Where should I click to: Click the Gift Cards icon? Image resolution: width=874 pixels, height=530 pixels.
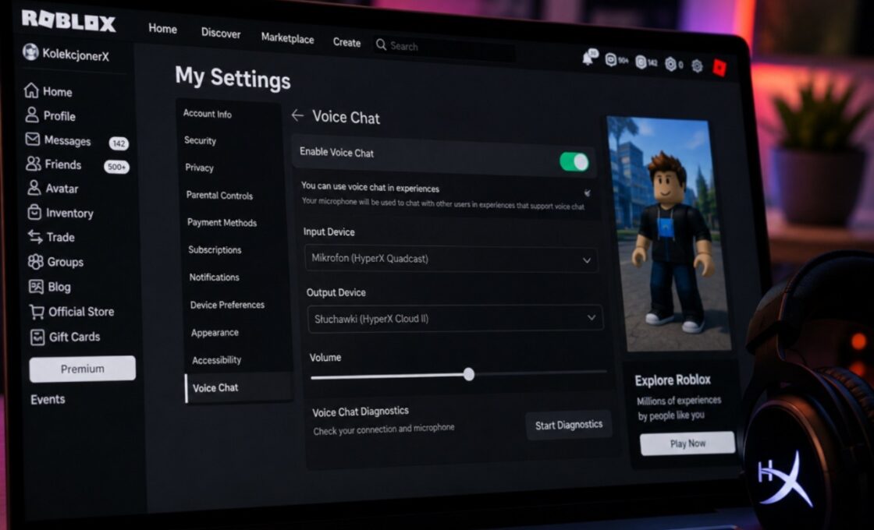point(37,337)
